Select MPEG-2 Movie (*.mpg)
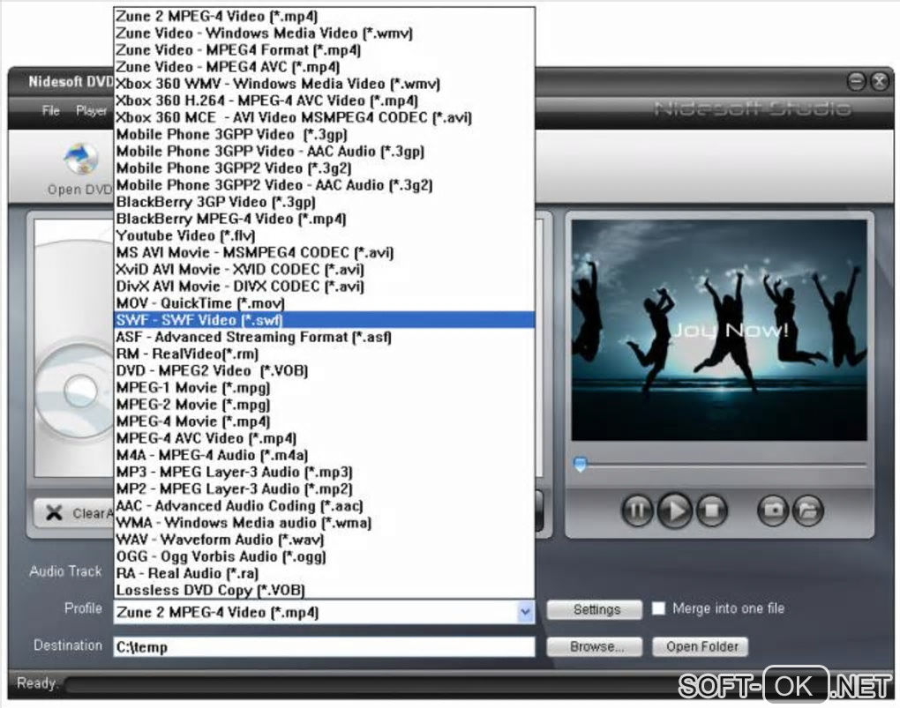900x708 pixels. coord(325,405)
